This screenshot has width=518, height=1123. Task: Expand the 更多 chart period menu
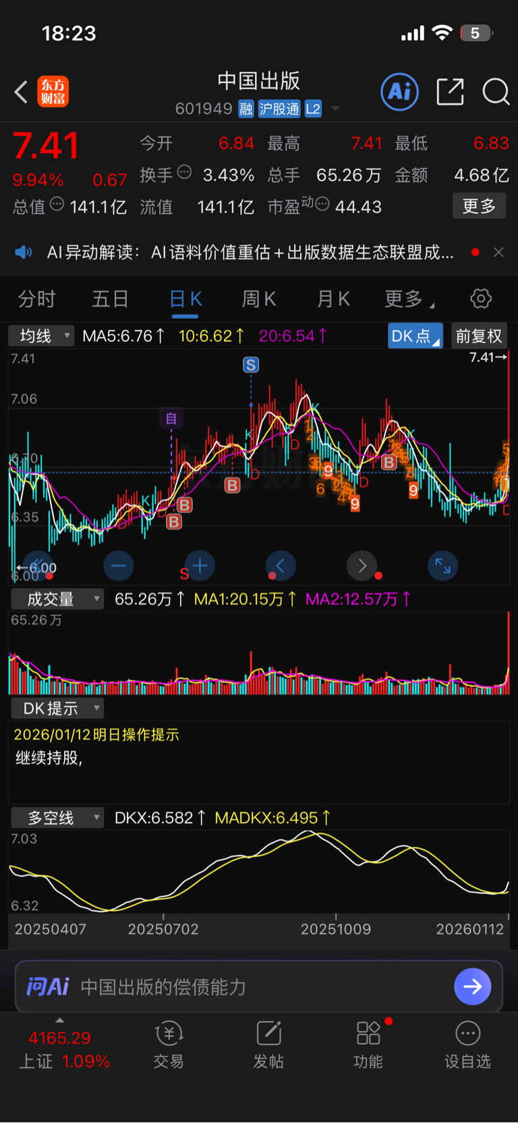point(409,299)
